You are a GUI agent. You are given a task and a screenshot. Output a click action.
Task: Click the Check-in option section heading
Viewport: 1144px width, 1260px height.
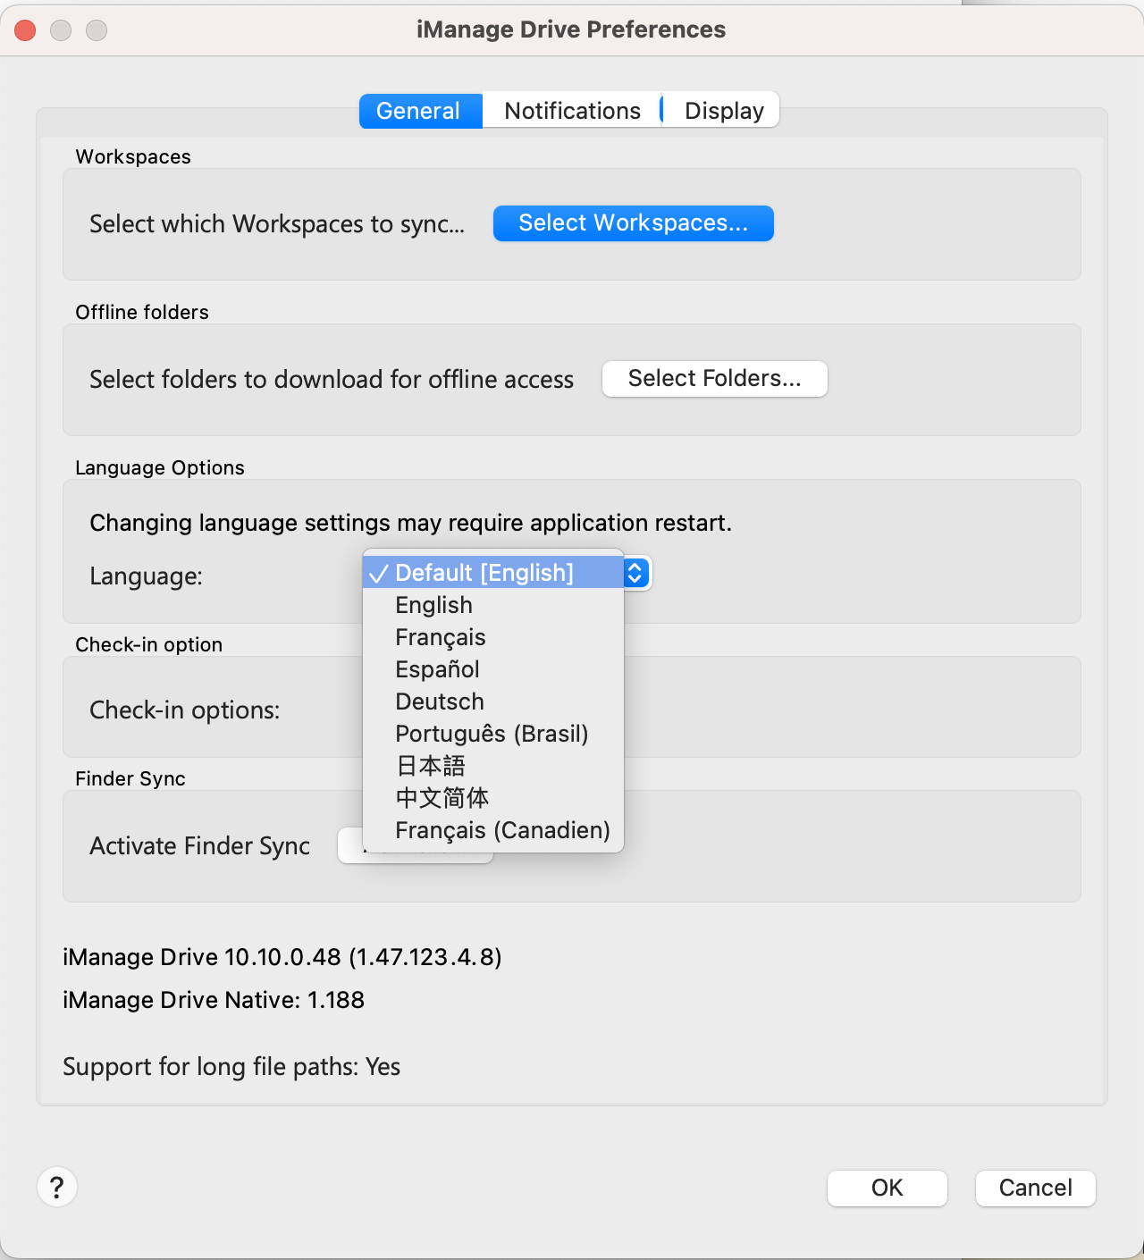tap(149, 644)
